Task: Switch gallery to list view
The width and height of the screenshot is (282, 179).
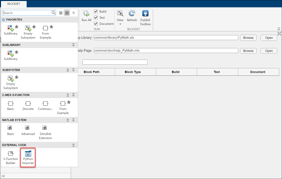Action: (x=61, y=13)
